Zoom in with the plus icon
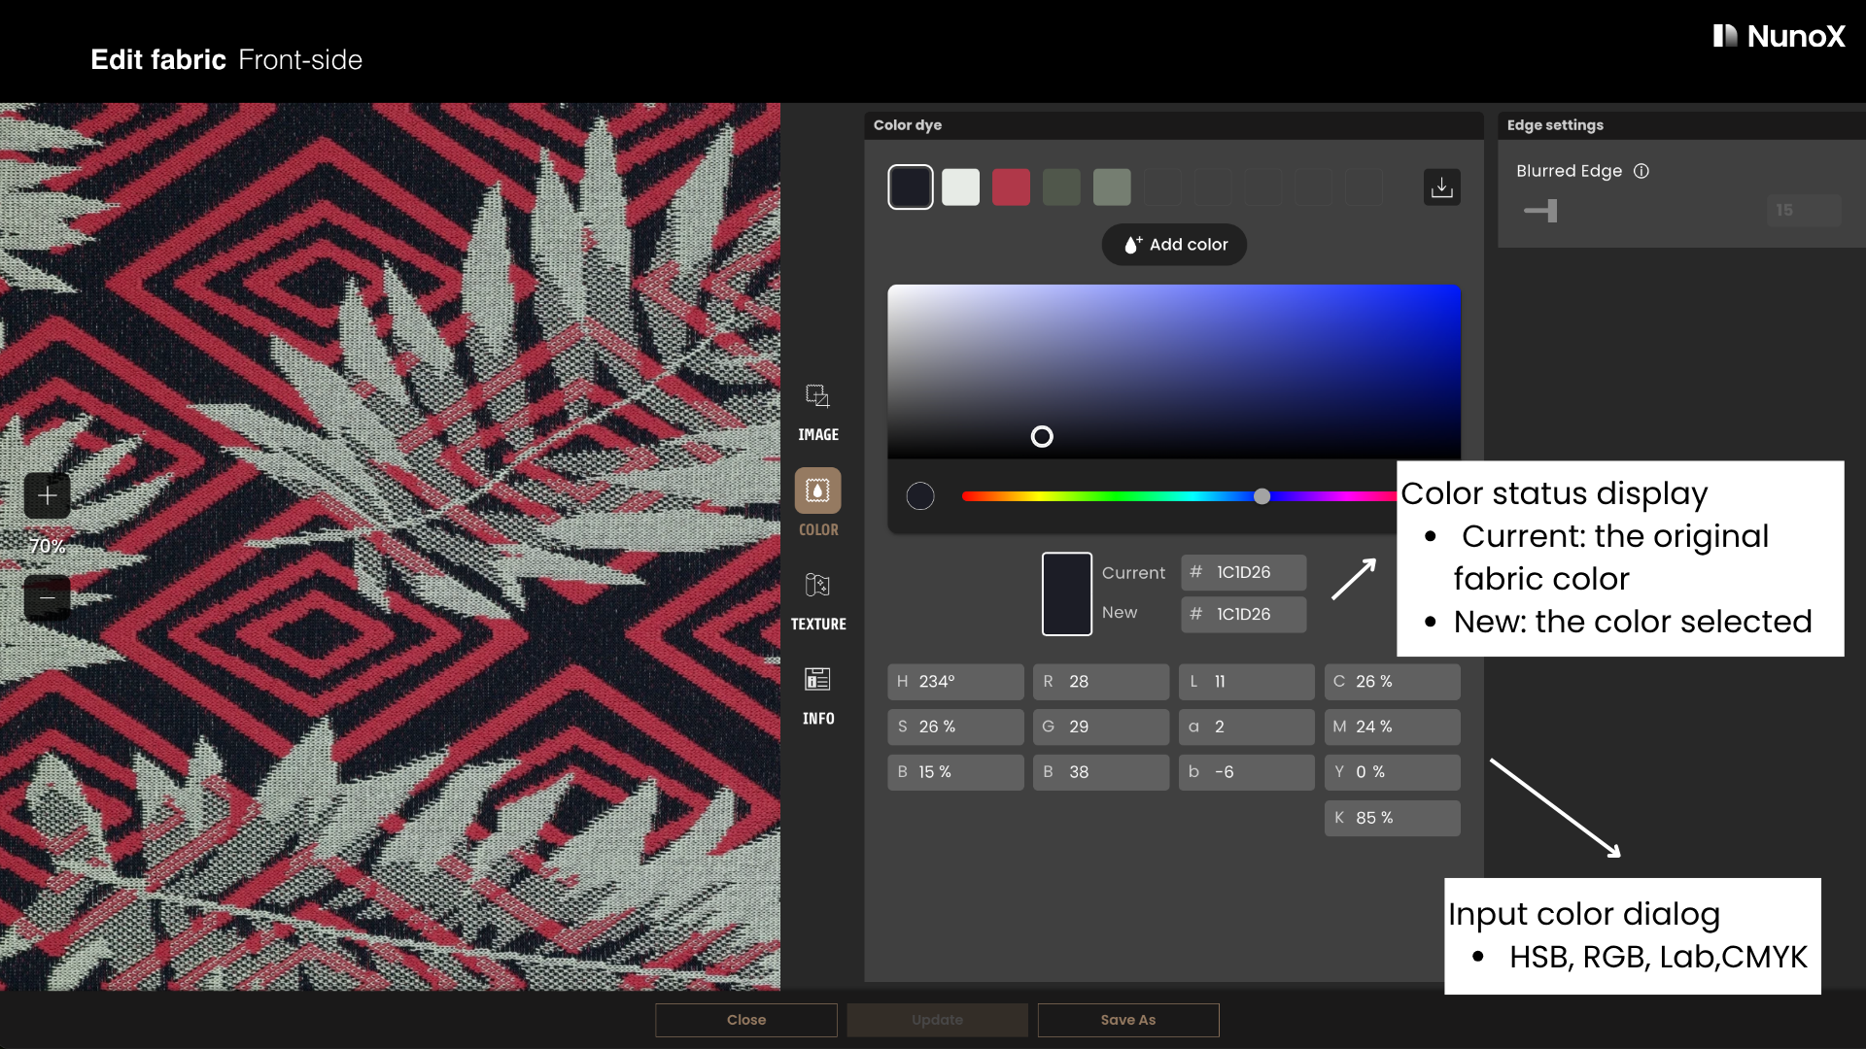 click(x=47, y=496)
